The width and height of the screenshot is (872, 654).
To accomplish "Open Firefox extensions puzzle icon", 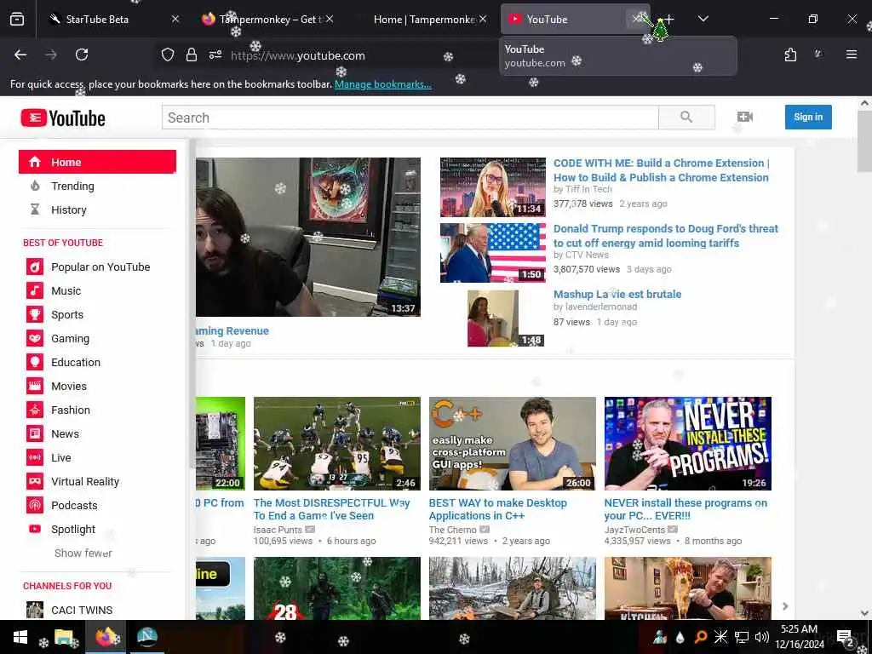I will click(x=790, y=54).
